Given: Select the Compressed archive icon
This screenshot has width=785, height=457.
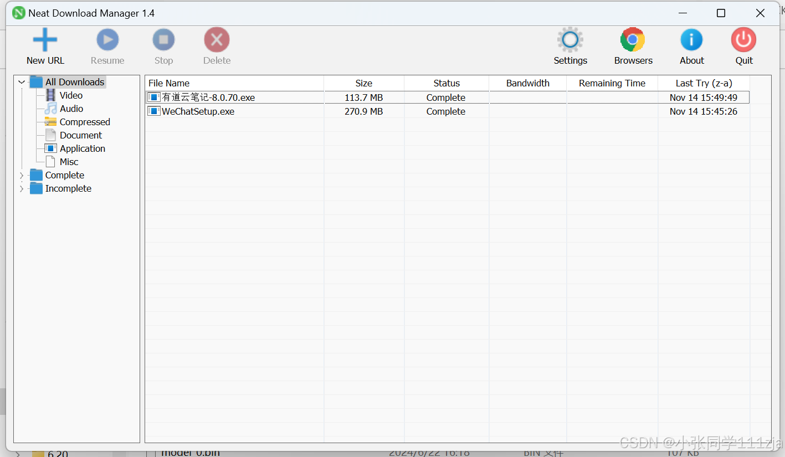Looking at the screenshot, I should (50, 122).
